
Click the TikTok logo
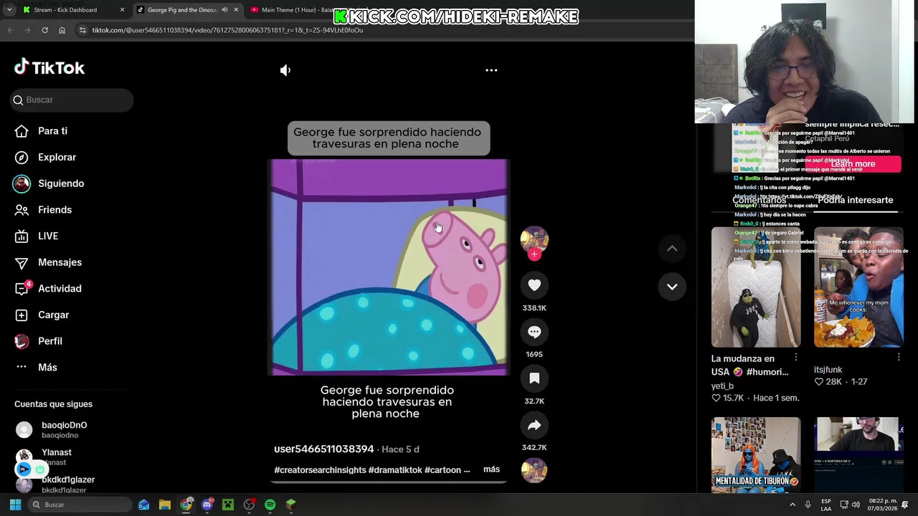(x=49, y=67)
